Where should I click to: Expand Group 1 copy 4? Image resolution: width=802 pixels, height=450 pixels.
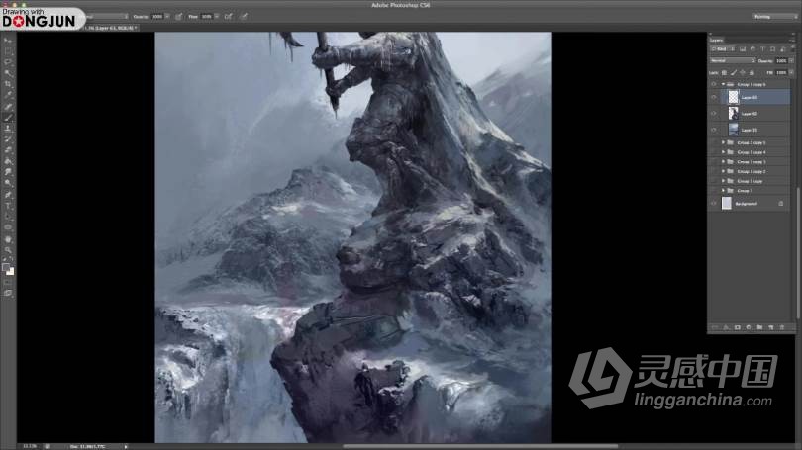coord(723,152)
